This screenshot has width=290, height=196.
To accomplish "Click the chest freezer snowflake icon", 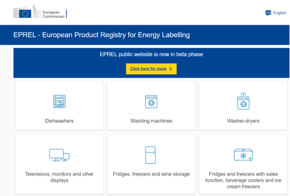I will pyautogui.click(x=243, y=155).
